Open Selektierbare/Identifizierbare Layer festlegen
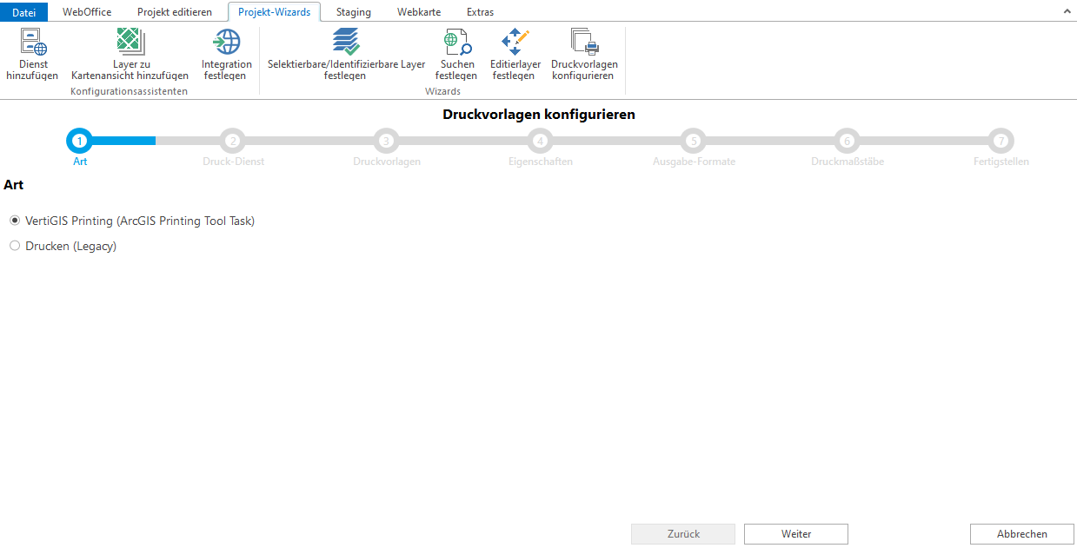This screenshot has width=1077, height=548. (x=344, y=52)
